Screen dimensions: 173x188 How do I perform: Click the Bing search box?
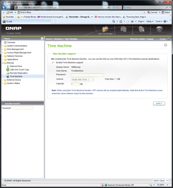point(146,8)
